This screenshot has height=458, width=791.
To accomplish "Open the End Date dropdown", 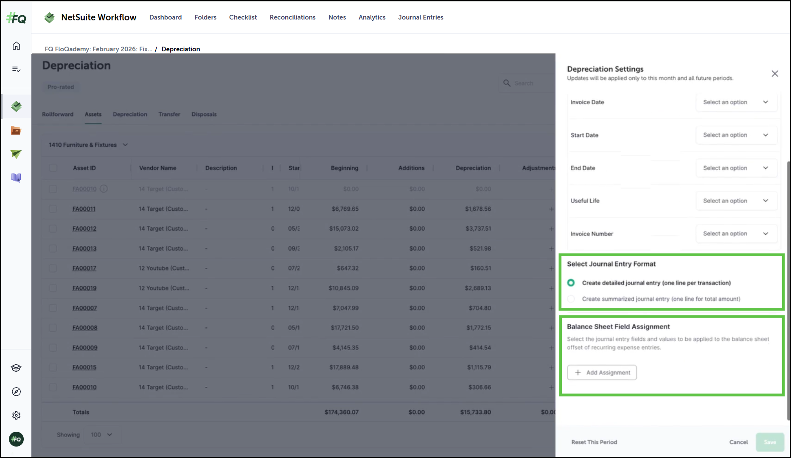I will click(736, 168).
